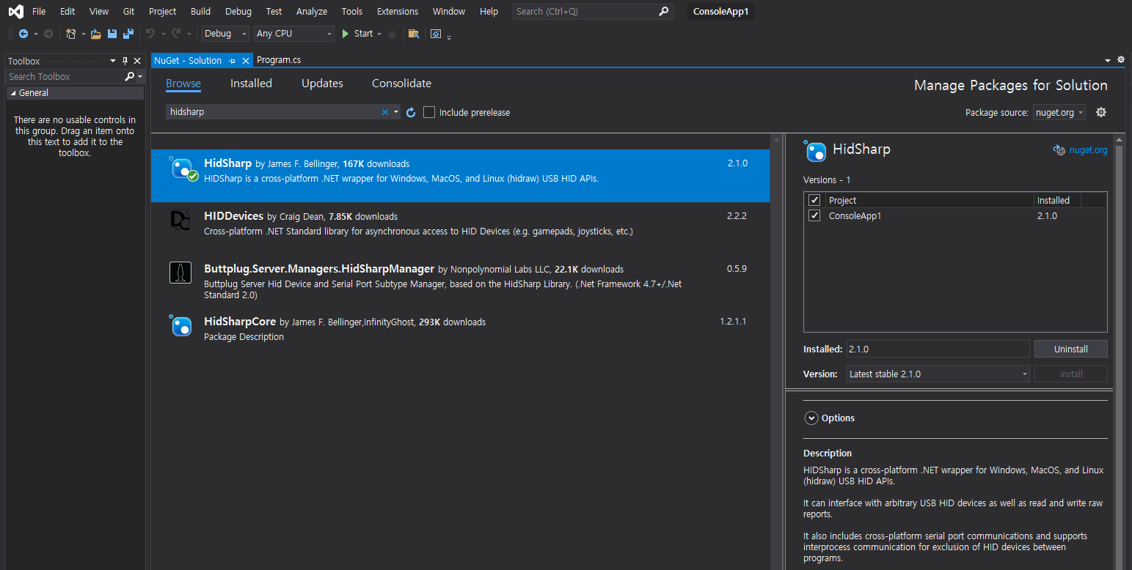Image resolution: width=1132 pixels, height=570 pixels.
Task: Toggle Include prerelease checkbox
Action: (429, 112)
